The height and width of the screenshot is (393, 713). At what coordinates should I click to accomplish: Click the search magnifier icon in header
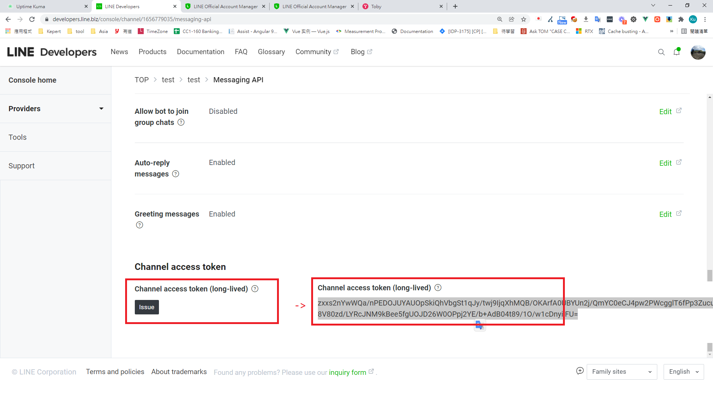coord(661,52)
